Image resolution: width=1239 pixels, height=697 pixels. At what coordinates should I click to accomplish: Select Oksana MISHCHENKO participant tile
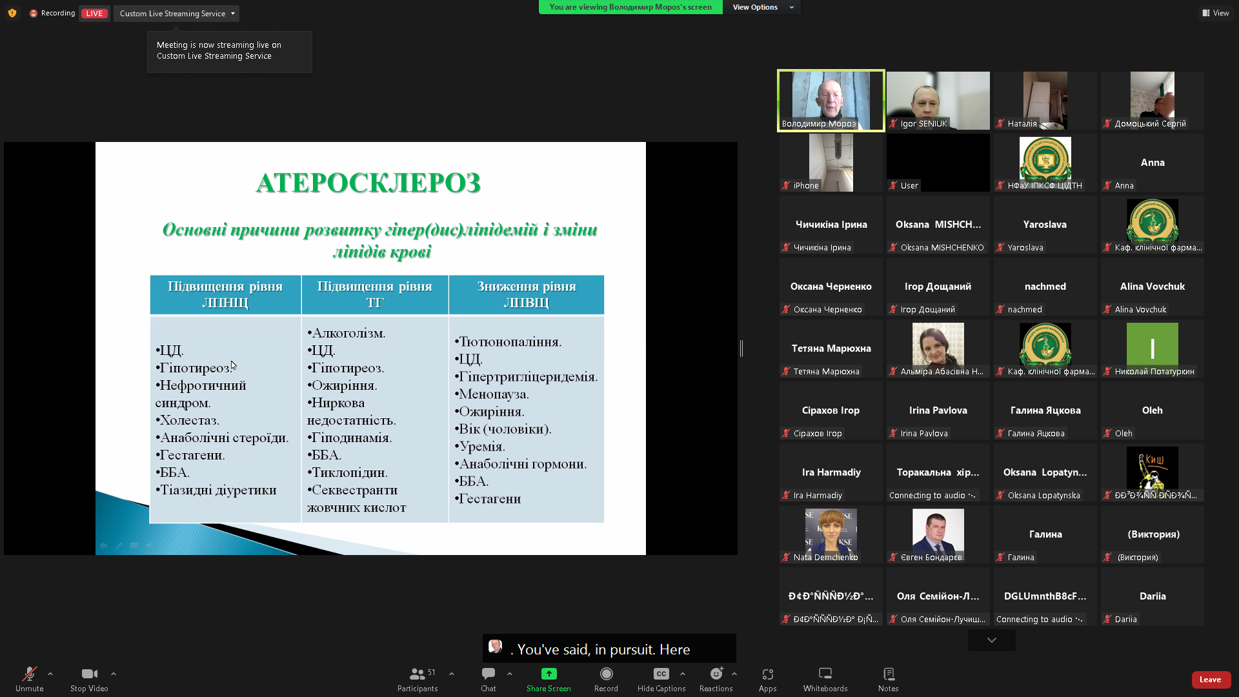coord(938,225)
